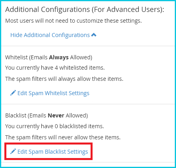The width and height of the screenshot is (176, 168).
Task: Click divider line above Whitelist section
Action: [x=88, y=46]
